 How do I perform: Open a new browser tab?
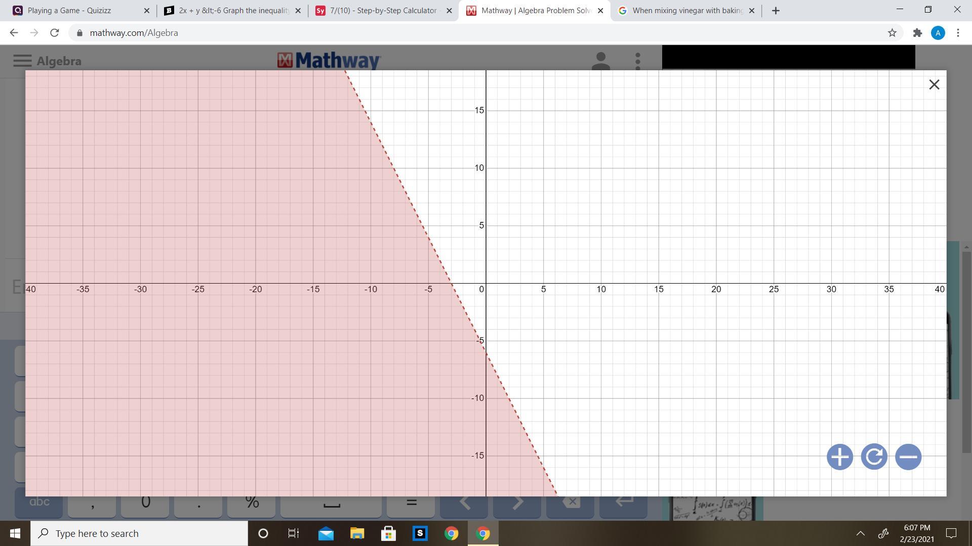(x=776, y=11)
